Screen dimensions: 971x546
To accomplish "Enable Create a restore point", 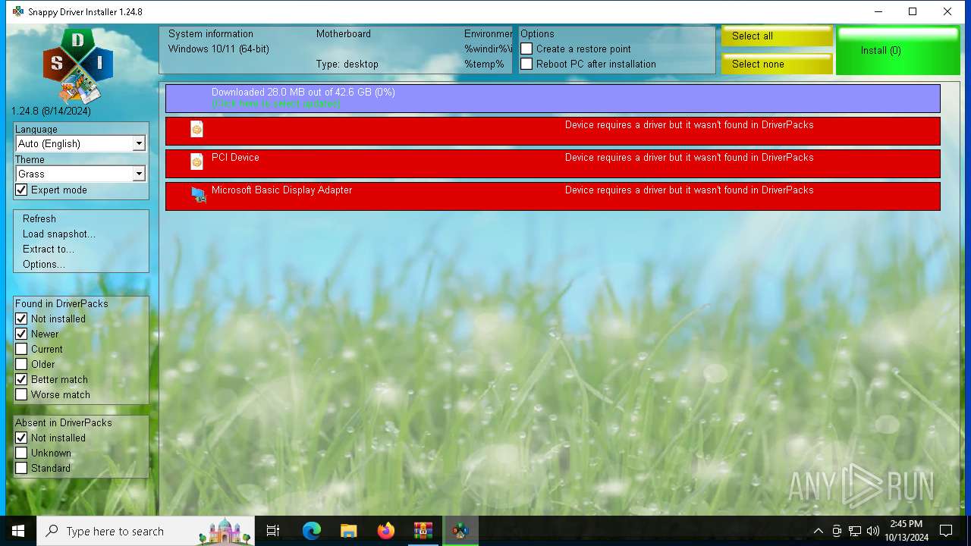I will [x=526, y=49].
